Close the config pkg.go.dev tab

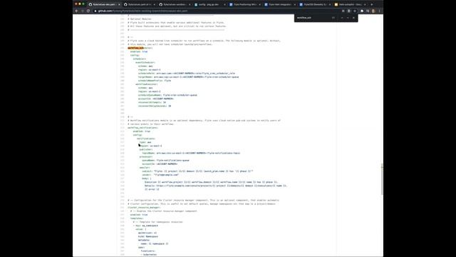(x=224, y=4)
